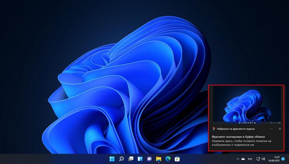289x164 pixels.
Task: Open File Explorer from taskbar
Action: pos(158,159)
